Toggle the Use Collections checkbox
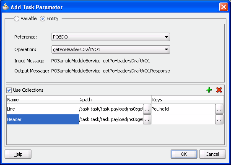The image size is (231, 165). [9, 90]
